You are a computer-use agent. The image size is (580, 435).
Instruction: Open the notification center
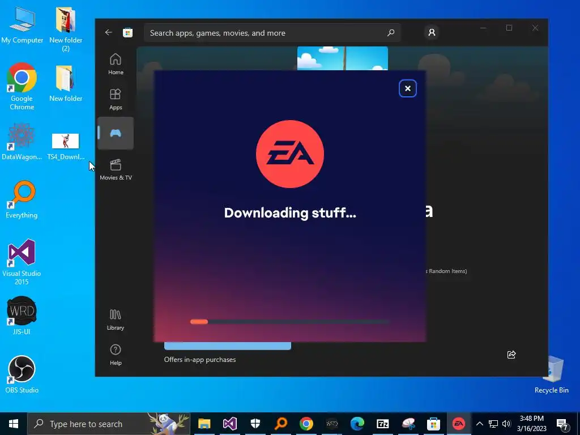pos(562,424)
